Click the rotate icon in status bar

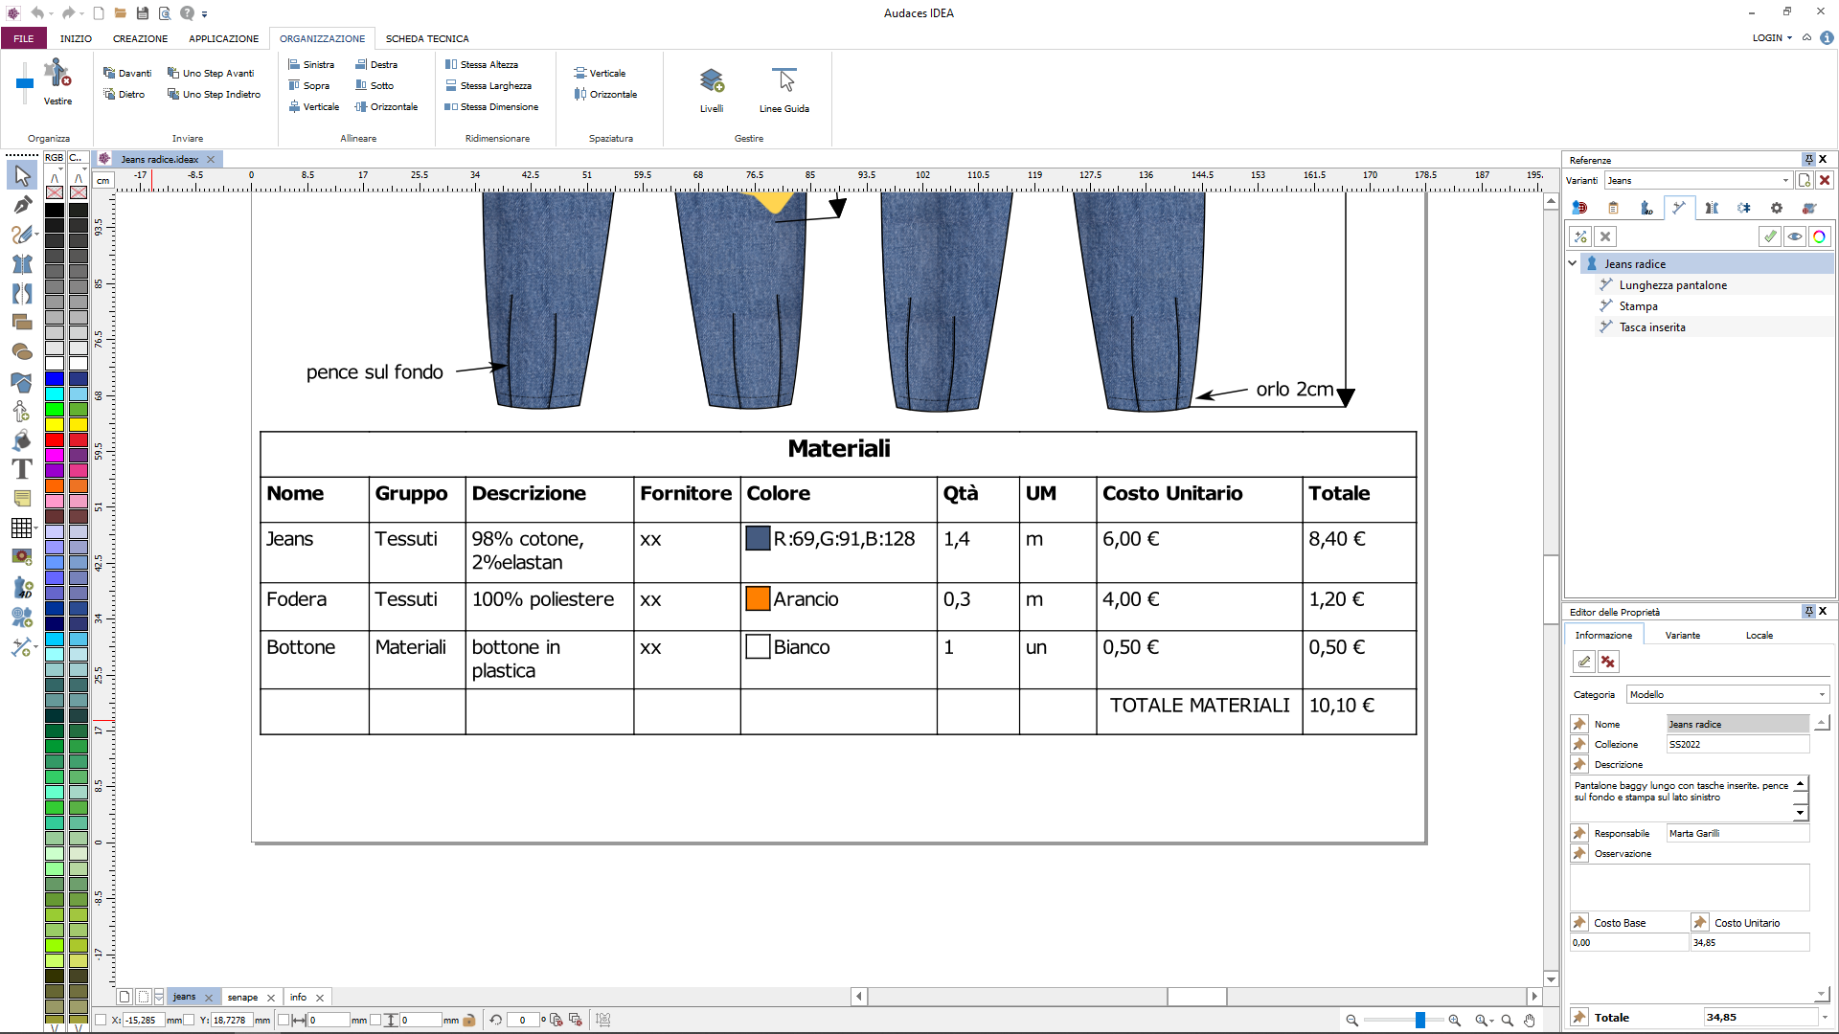click(495, 1021)
